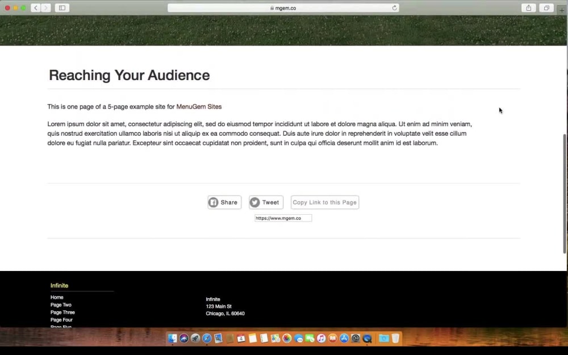The image size is (568, 355).
Task: Open the Page Four footer link
Action: click(x=61, y=320)
